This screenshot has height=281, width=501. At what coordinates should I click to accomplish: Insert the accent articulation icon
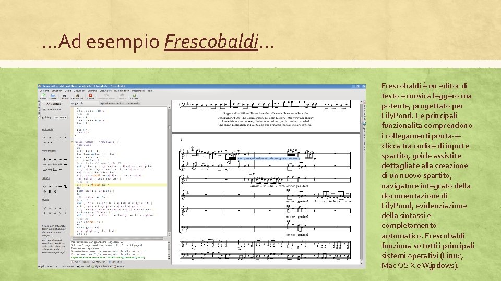[x=45, y=137]
